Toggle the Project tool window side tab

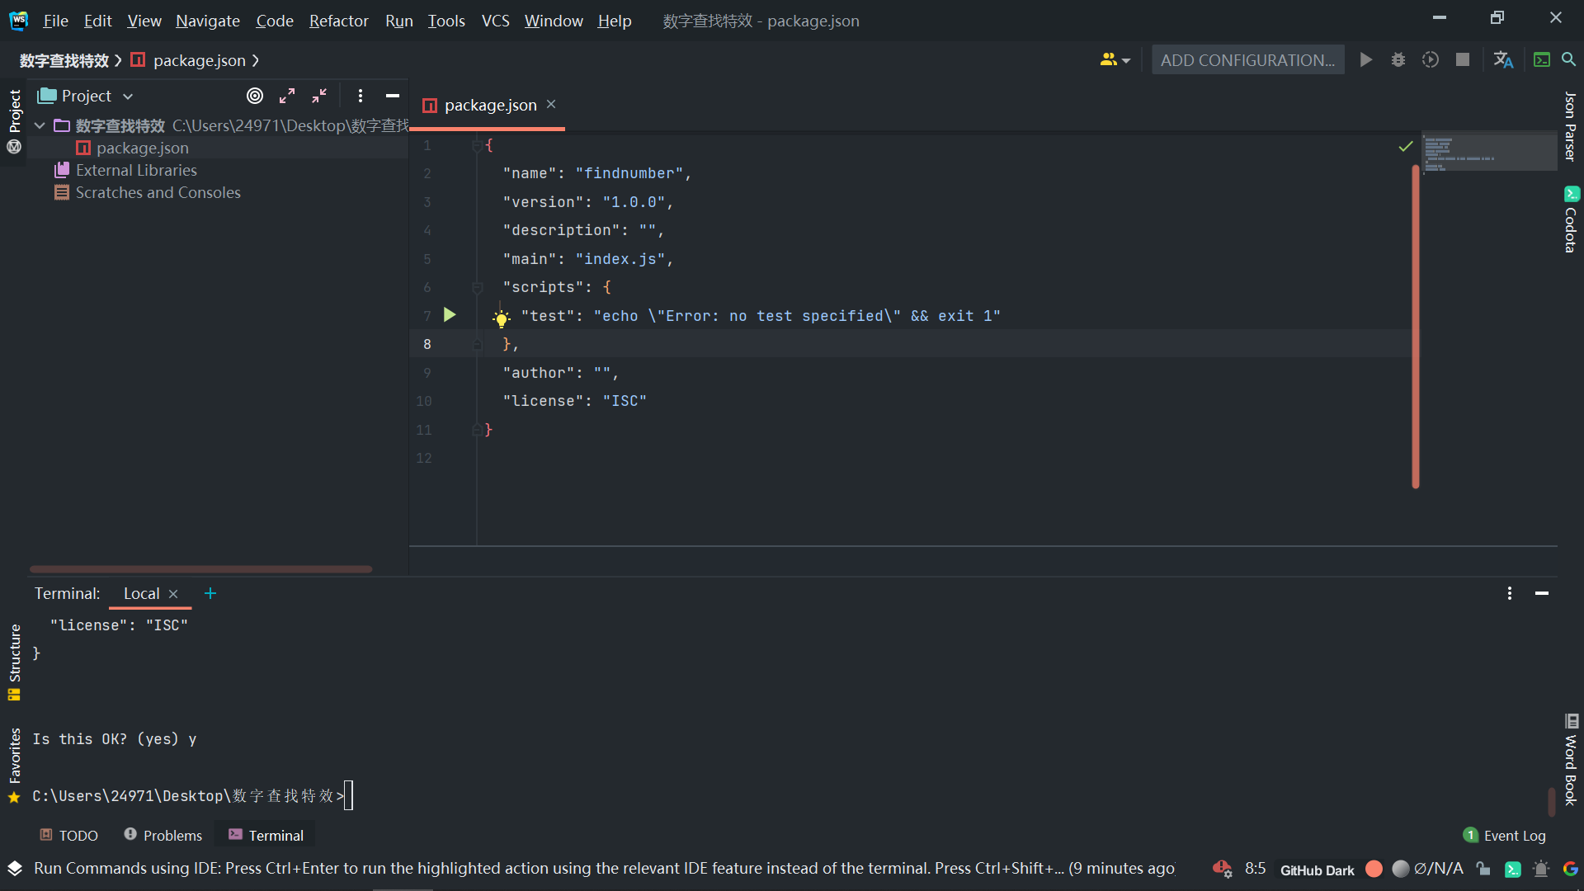[14, 111]
